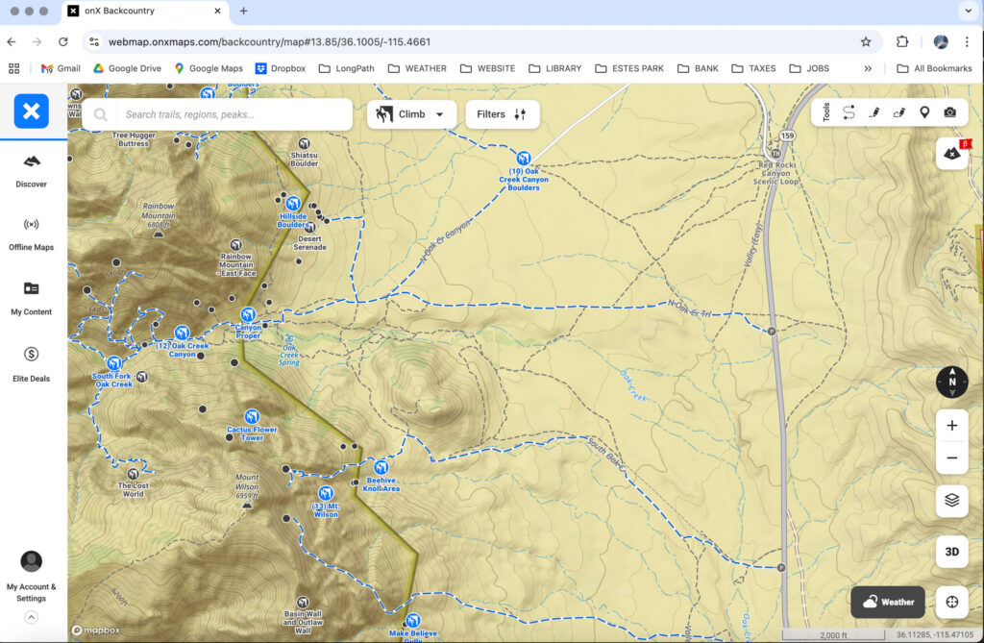
Task: Bookmark this page with the star icon
Action: click(x=866, y=41)
